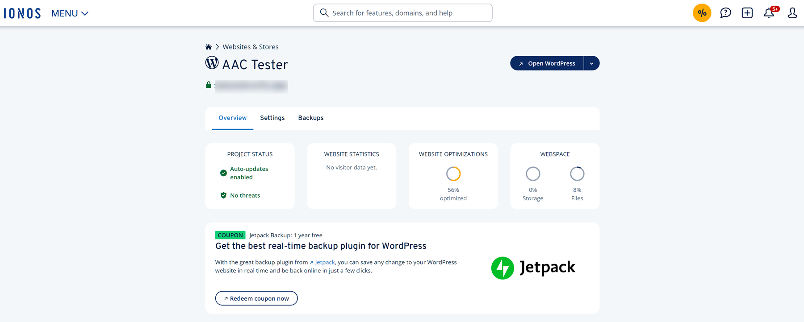Click the IONOS logo

tap(22, 13)
